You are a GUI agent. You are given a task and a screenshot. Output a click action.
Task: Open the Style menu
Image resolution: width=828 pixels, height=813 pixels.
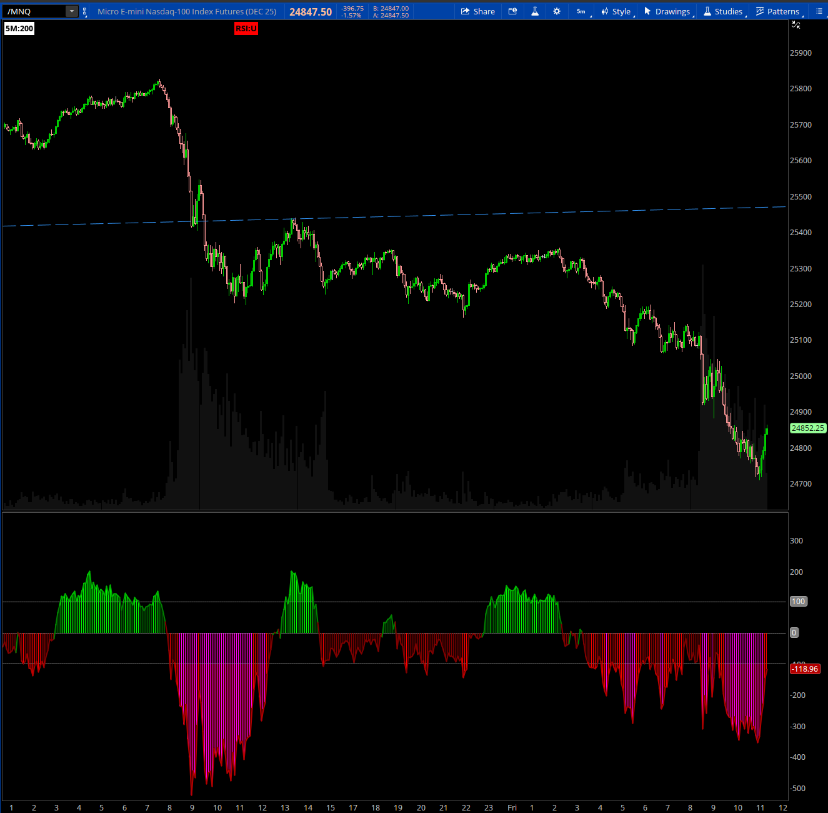pos(616,11)
